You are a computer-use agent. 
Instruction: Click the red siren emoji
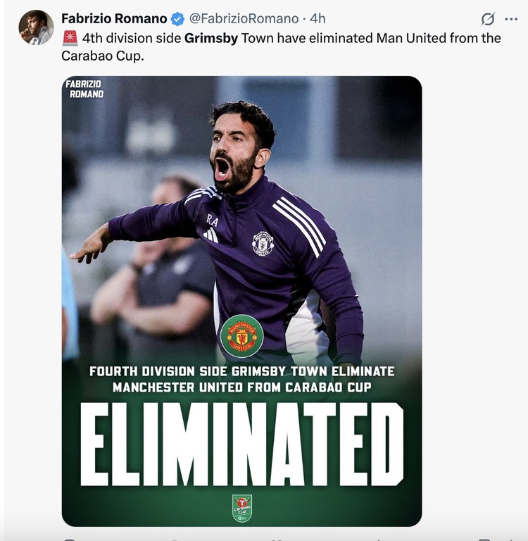(x=70, y=38)
